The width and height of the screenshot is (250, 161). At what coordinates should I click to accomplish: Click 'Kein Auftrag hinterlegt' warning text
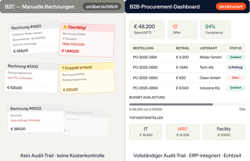coord(25,120)
